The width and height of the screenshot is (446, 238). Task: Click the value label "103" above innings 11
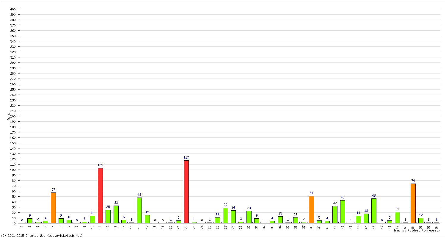[x=100, y=165]
